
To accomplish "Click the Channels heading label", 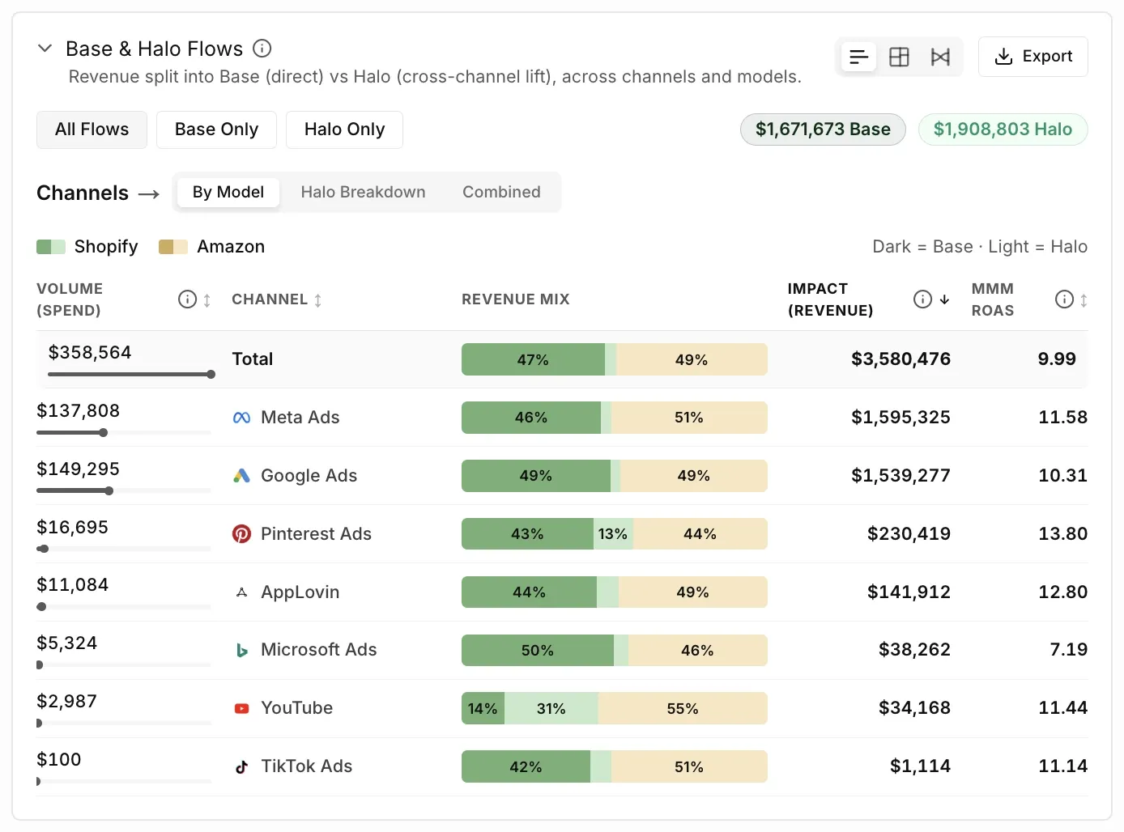I will click(x=83, y=193).
